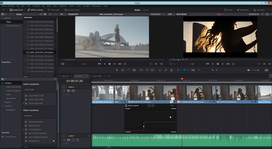Open the Mixer panel
Screen dimensions: 272x149
[x=228, y=10]
